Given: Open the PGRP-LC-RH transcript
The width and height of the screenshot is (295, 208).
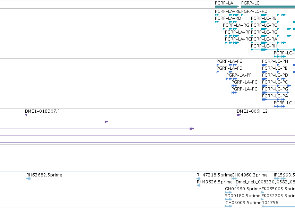Looking at the screenshot, I should point(264,46).
